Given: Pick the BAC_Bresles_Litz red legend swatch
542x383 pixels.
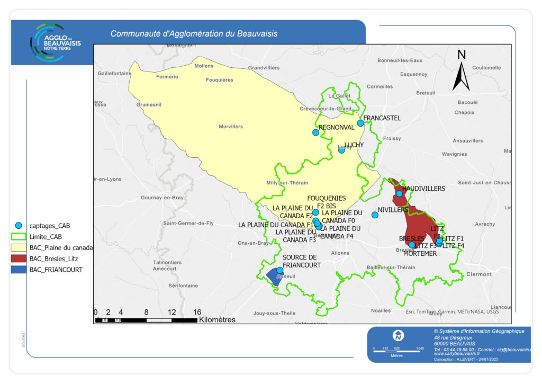Looking at the screenshot, I should [x=19, y=259].
